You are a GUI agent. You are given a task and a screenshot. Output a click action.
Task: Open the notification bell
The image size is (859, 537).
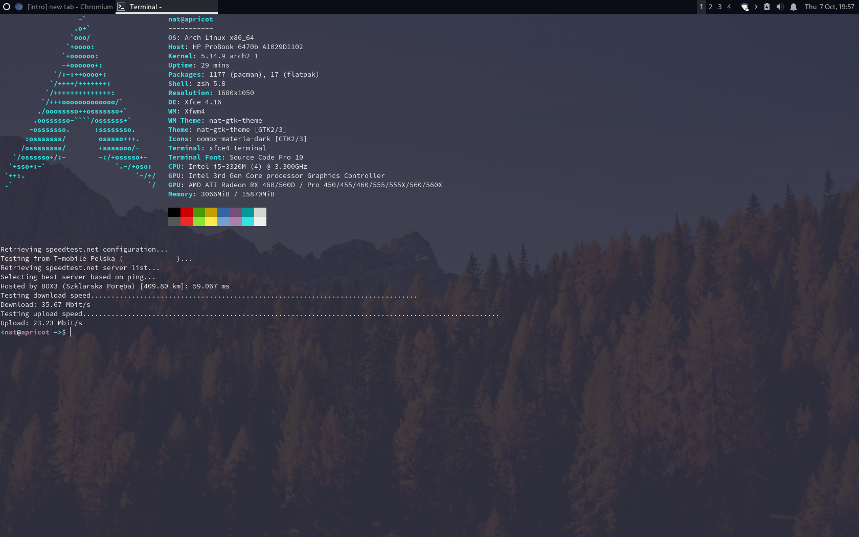pyautogui.click(x=794, y=7)
